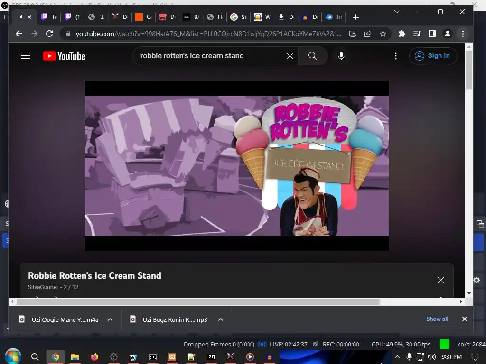Submit search with magnifier button

pyautogui.click(x=312, y=56)
